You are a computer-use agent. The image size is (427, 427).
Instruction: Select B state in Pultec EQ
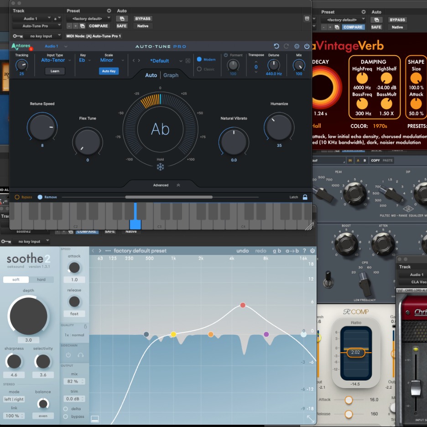(365, 161)
